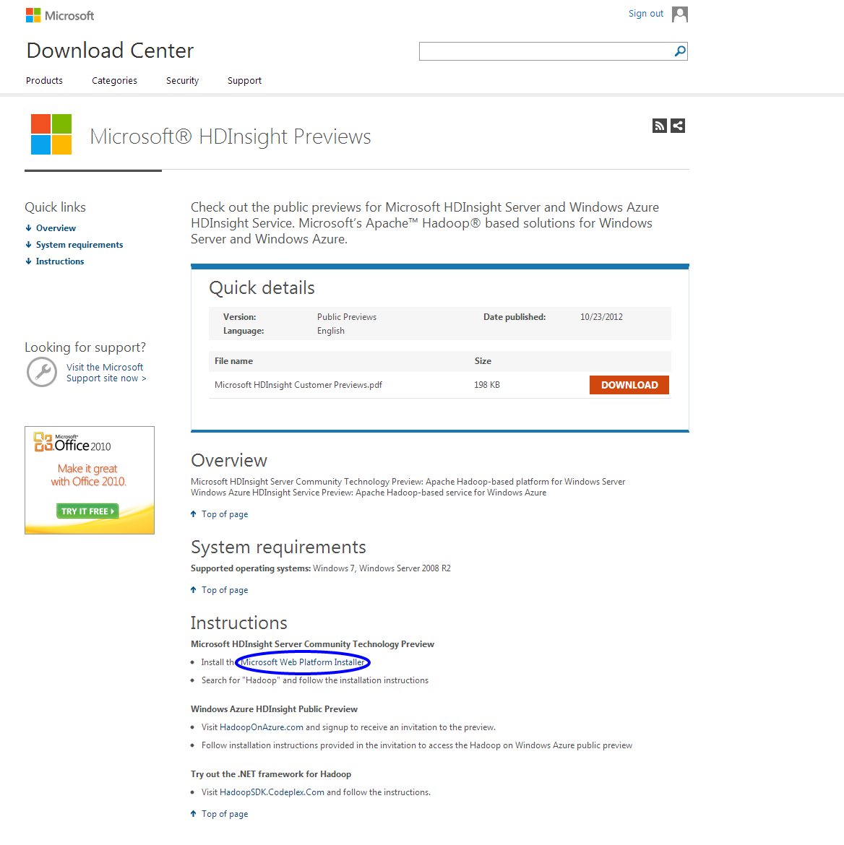
Task: Click the large Microsoft four-color product logo
Action: pyautogui.click(x=51, y=134)
